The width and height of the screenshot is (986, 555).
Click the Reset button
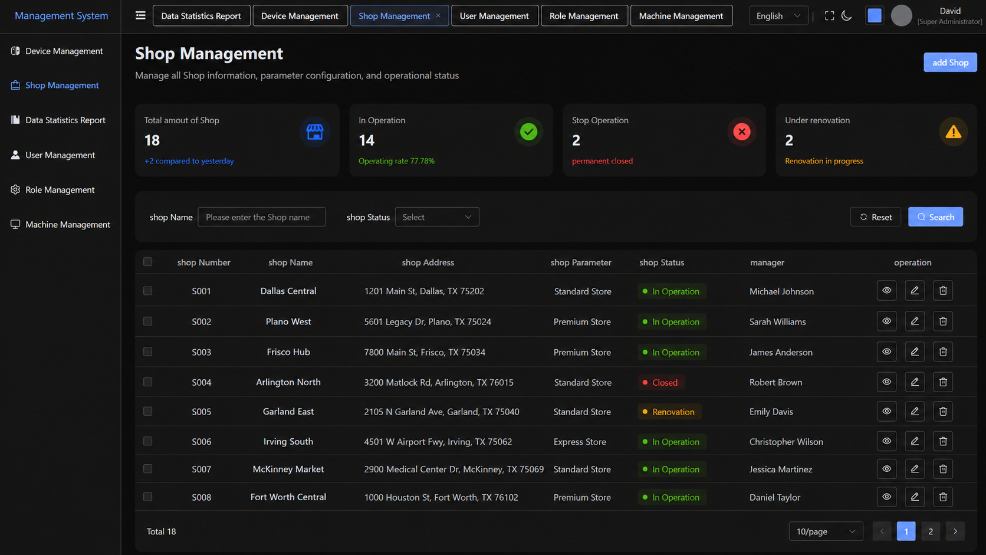tap(875, 217)
